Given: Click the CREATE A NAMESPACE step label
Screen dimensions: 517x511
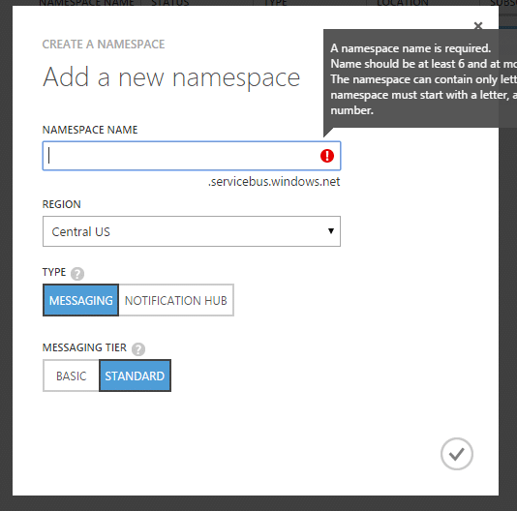Looking at the screenshot, I should [x=104, y=45].
